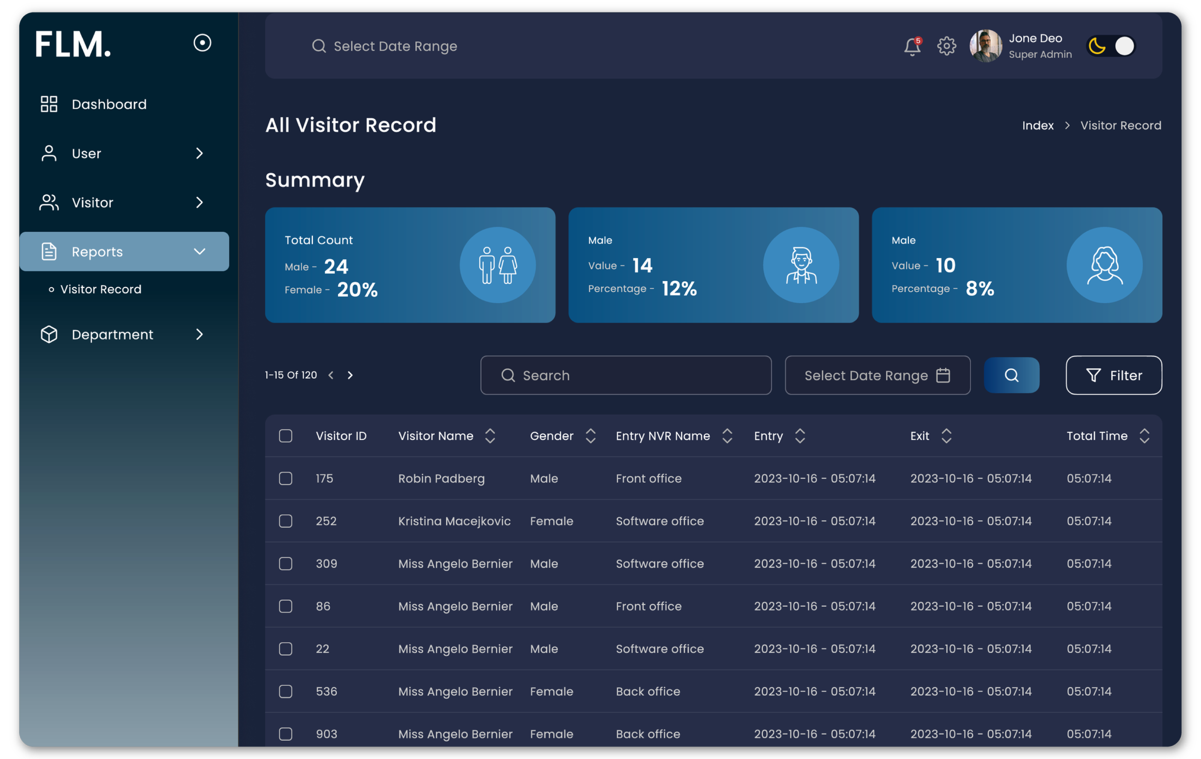The width and height of the screenshot is (1201, 759).
Task: Click the Filter button
Action: (x=1113, y=375)
